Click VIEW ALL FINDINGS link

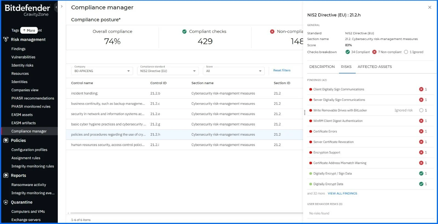point(342,193)
